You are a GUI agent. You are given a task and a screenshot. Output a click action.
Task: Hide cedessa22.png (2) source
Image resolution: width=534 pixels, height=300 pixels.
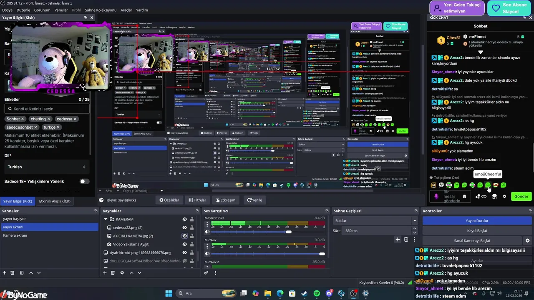pos(184,227)
